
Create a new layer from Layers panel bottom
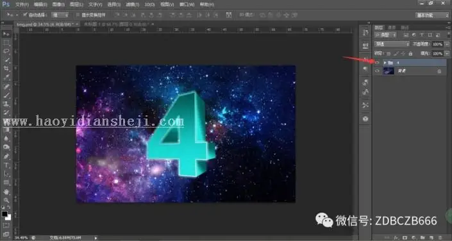[x=431, y=238]
